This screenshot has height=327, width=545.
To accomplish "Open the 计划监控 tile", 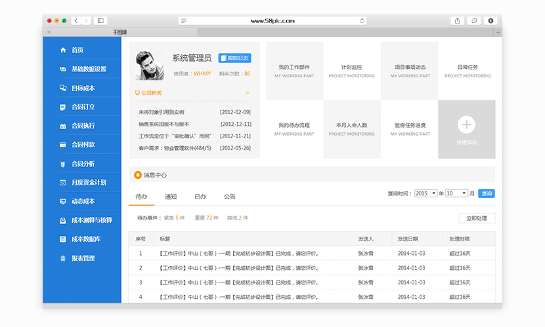I will (x=352, y=71).
